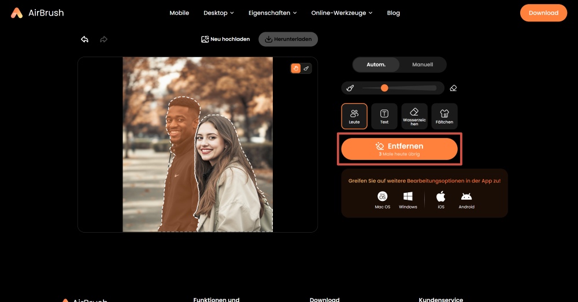Open the iOS app download
Viewport: 578px width, 302px height.
pyautogui.click(x=441, y=200)
